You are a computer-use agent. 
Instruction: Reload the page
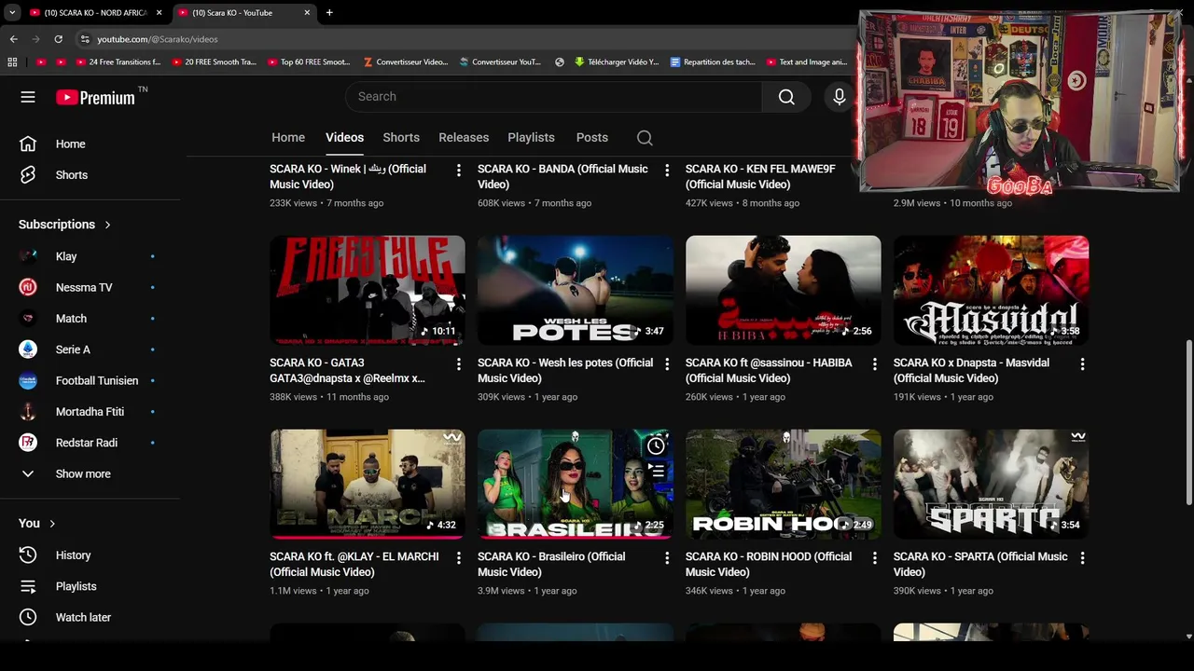[x=58, y=39]
